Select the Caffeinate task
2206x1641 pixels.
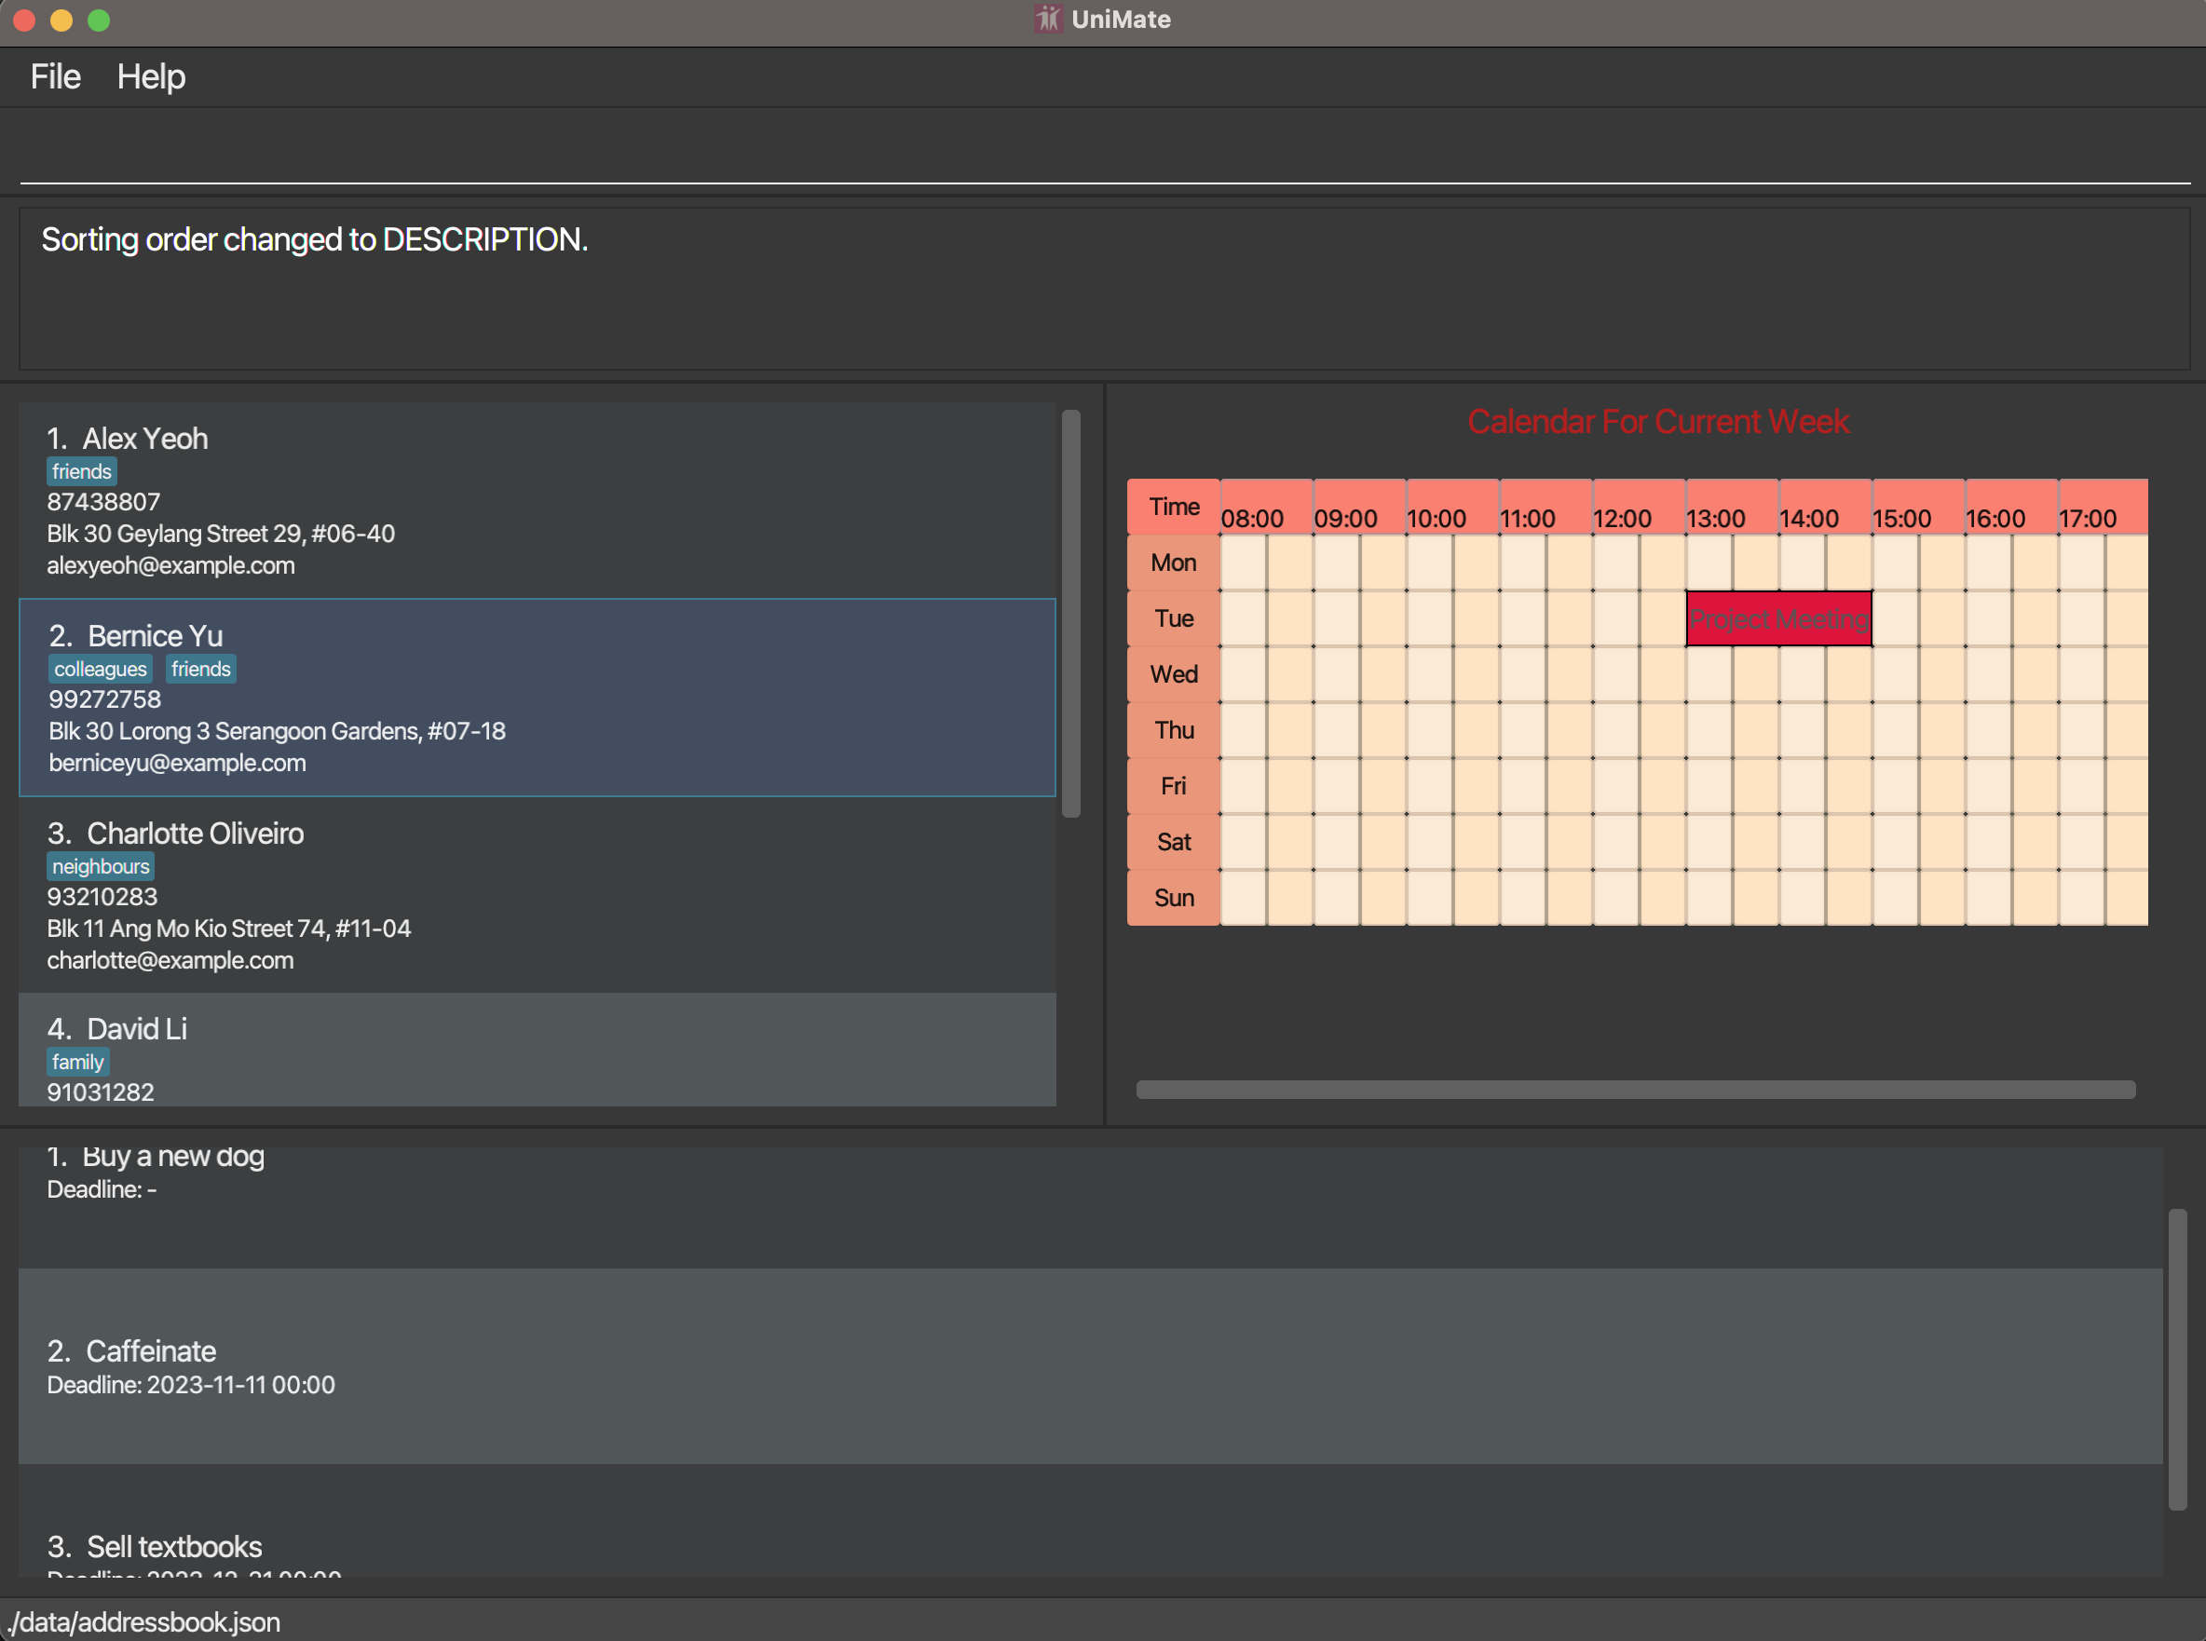click(1091, 1366)
